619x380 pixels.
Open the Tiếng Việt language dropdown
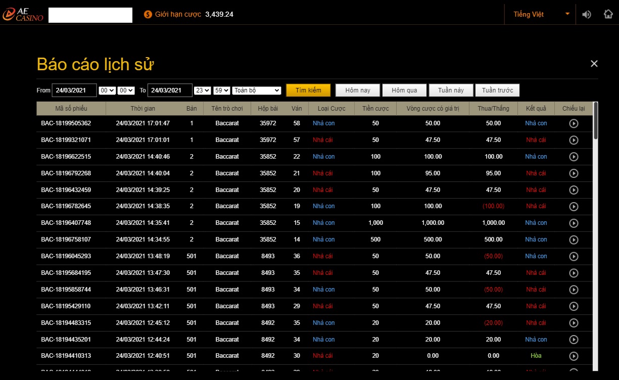(x=540, y=14)
